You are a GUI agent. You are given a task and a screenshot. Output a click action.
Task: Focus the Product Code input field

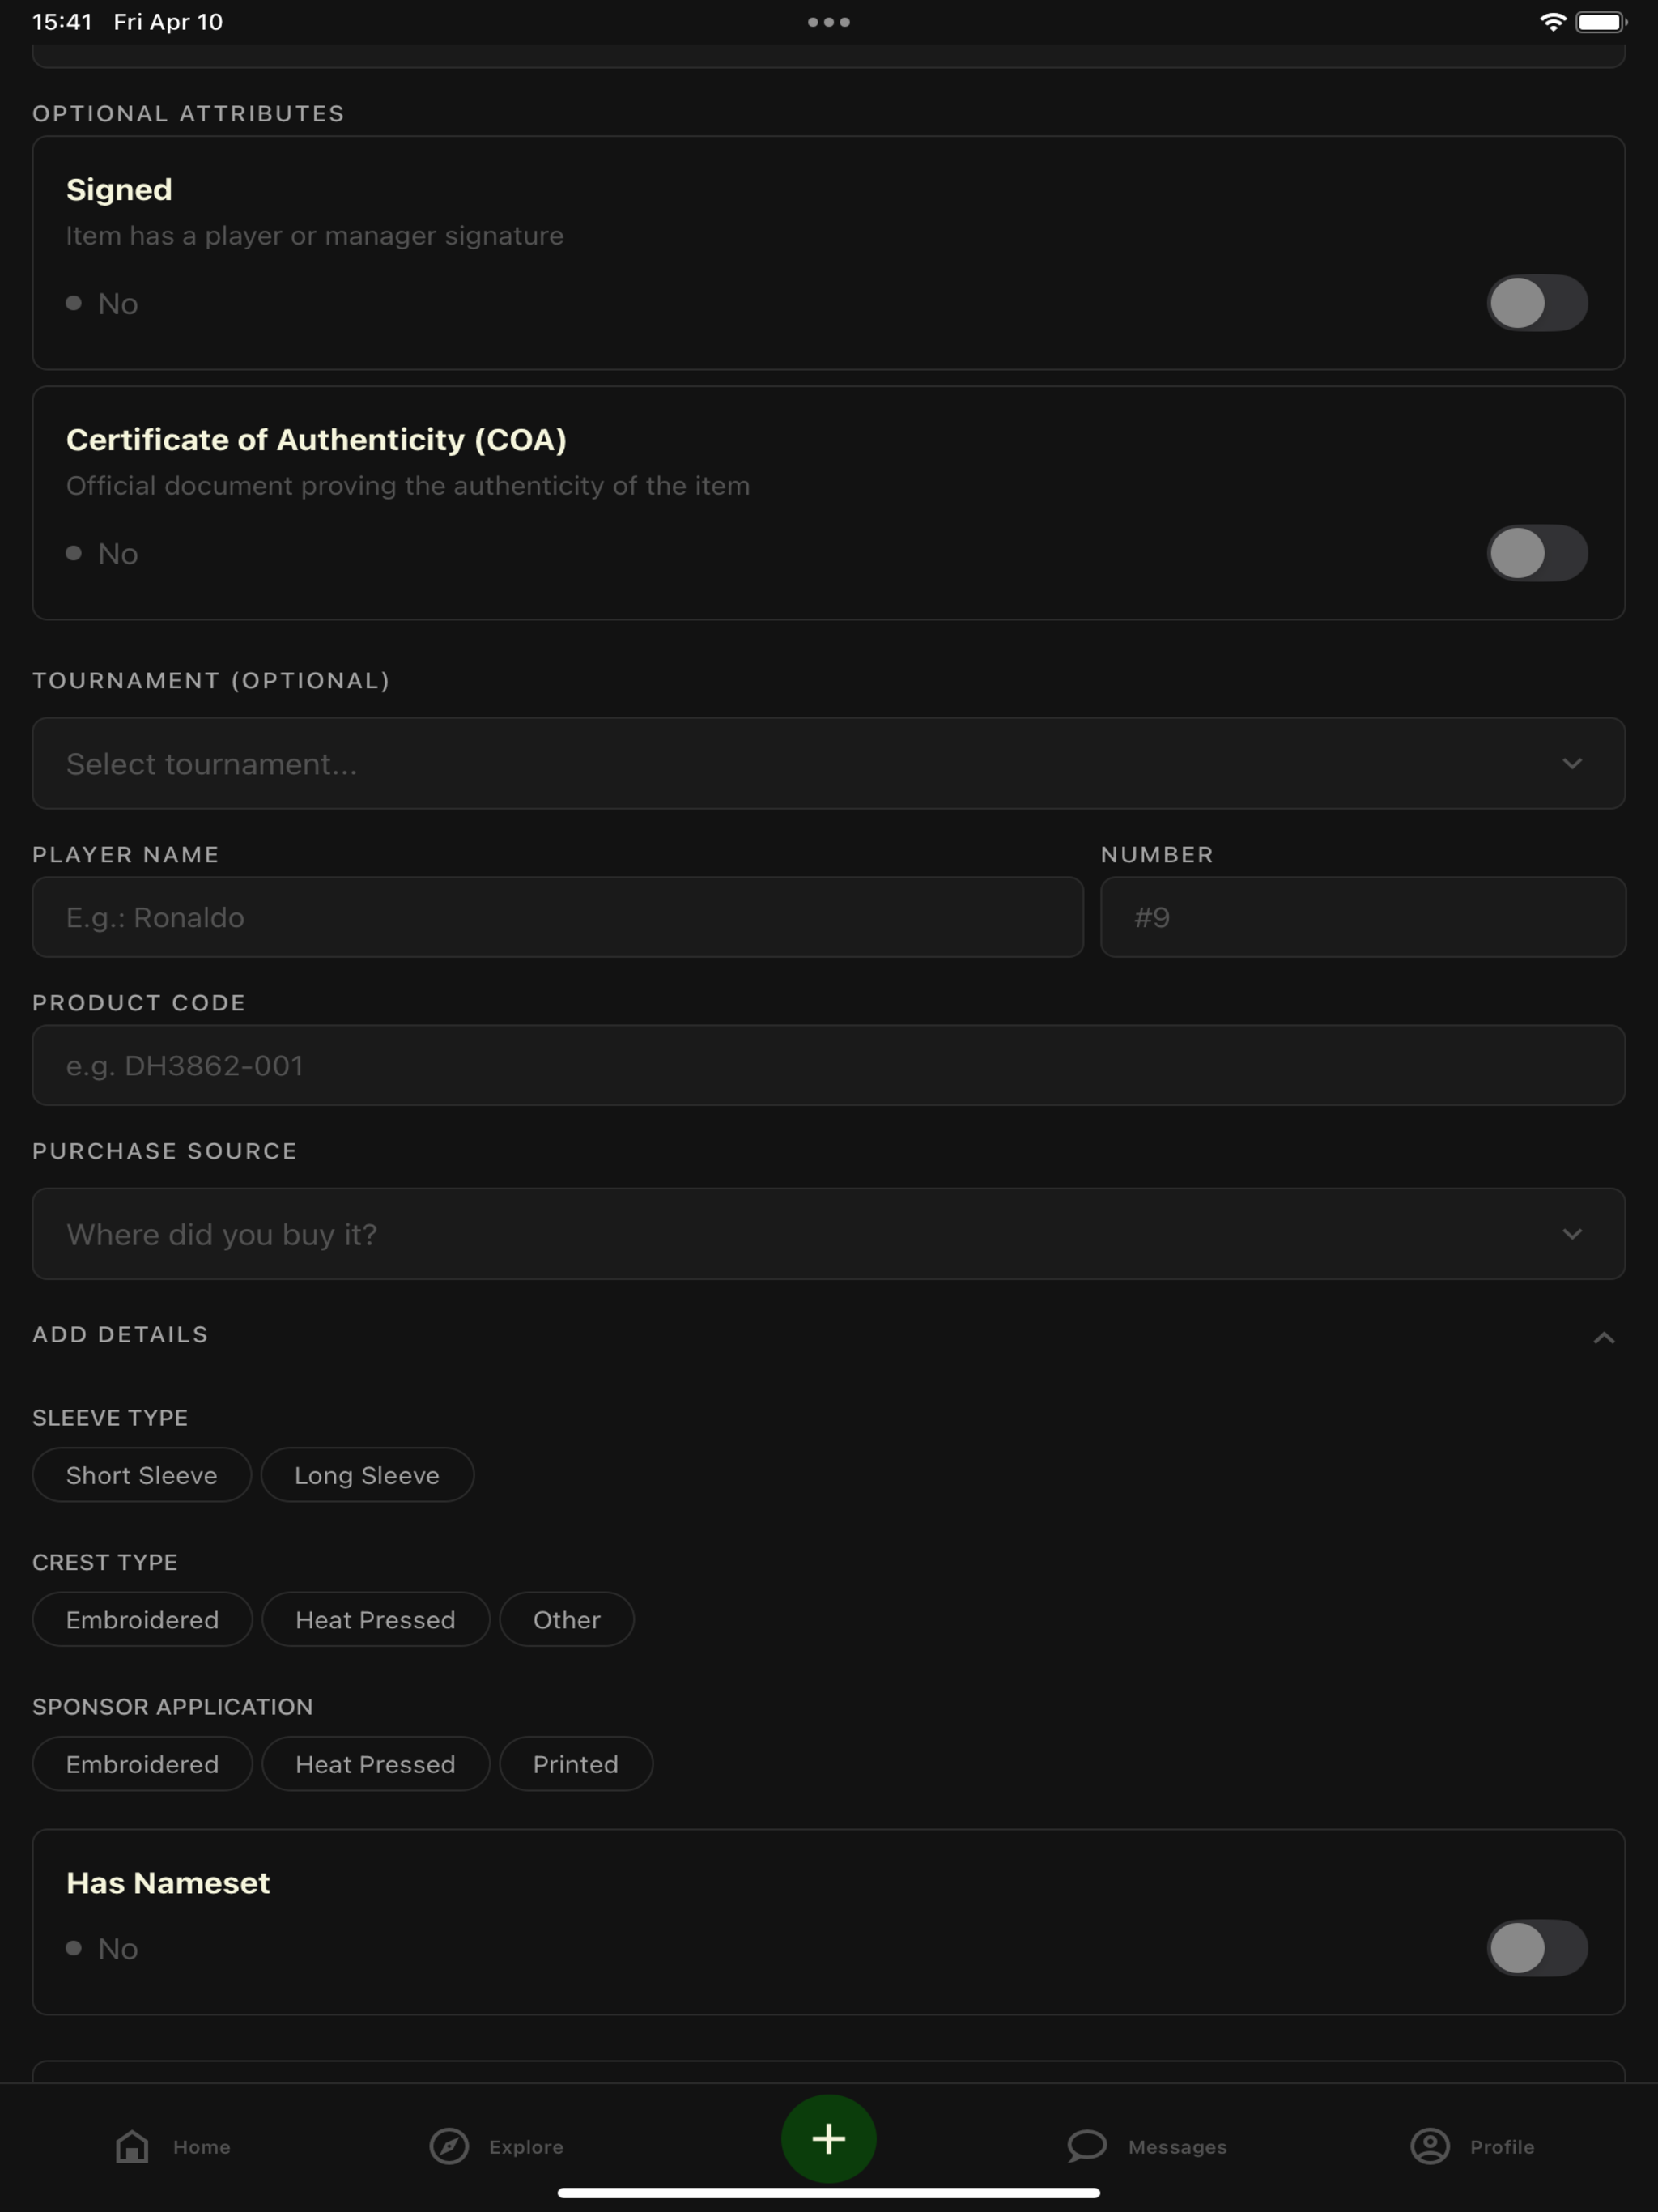click(x=829, y=1065)
